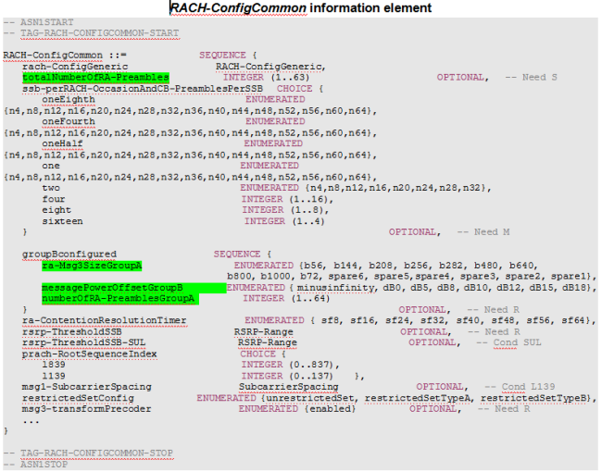
Task: Select the 'msg1-SubcarrierSpacing' field name
Action: 87,387
